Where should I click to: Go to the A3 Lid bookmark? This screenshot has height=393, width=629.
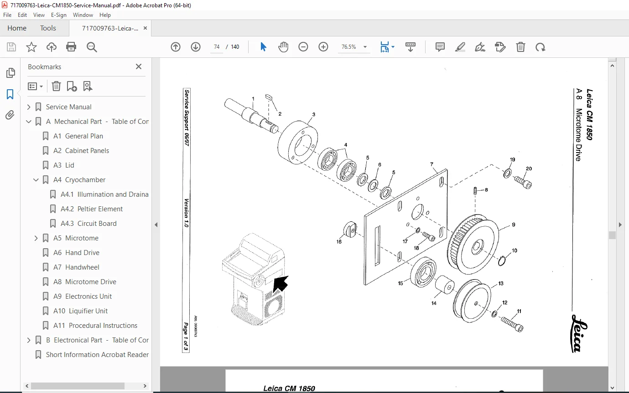(x=63, y=165)
